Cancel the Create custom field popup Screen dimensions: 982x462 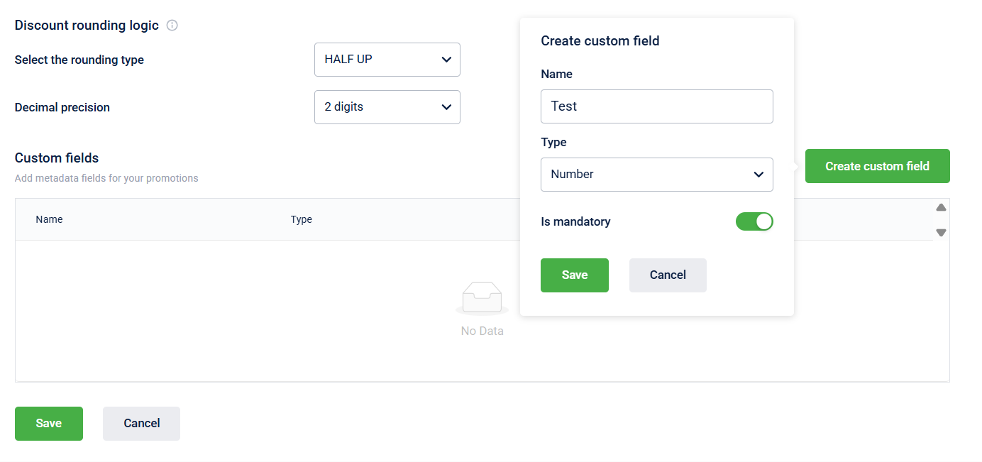click(667, 275)
